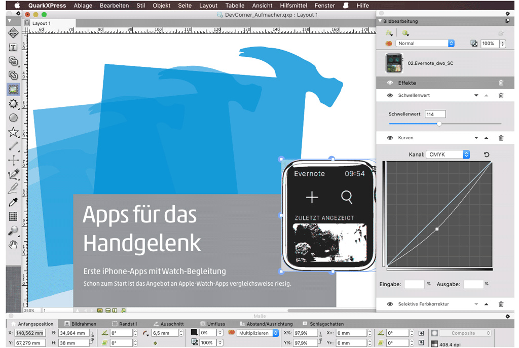Open the Normal blend mode dropdown

point(425,44)
